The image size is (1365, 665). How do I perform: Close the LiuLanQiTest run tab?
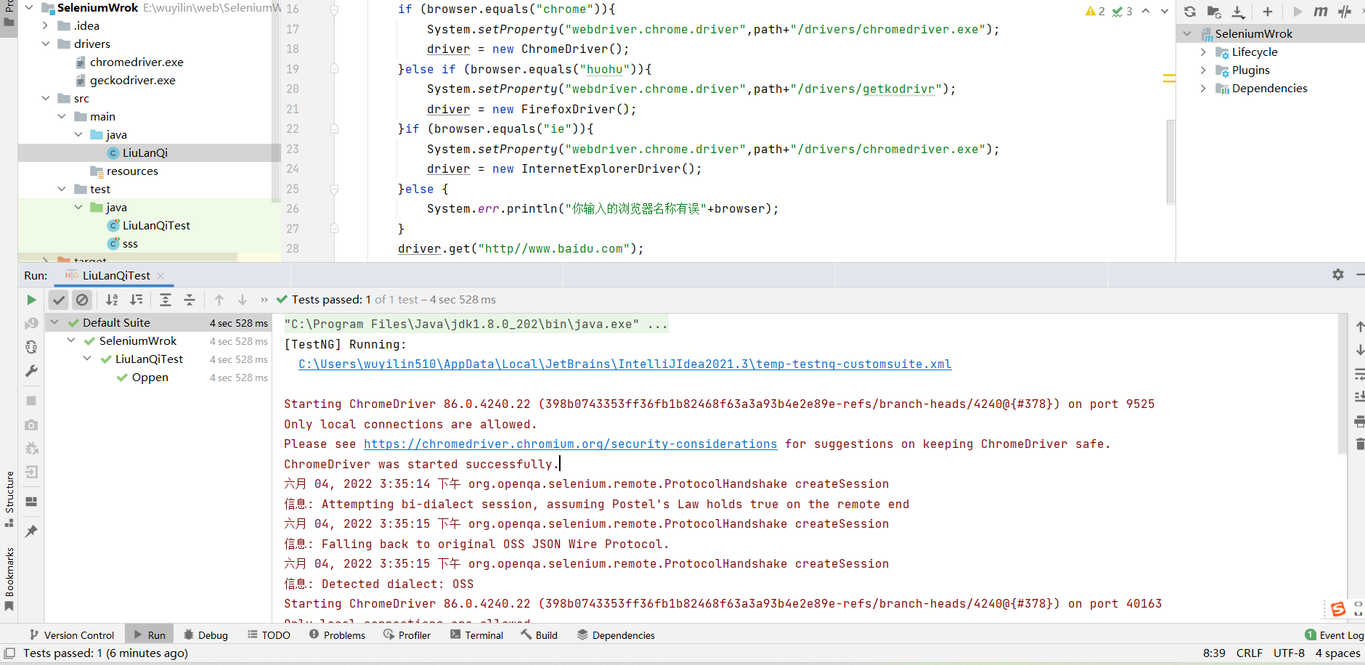click(x=160, y=276)
